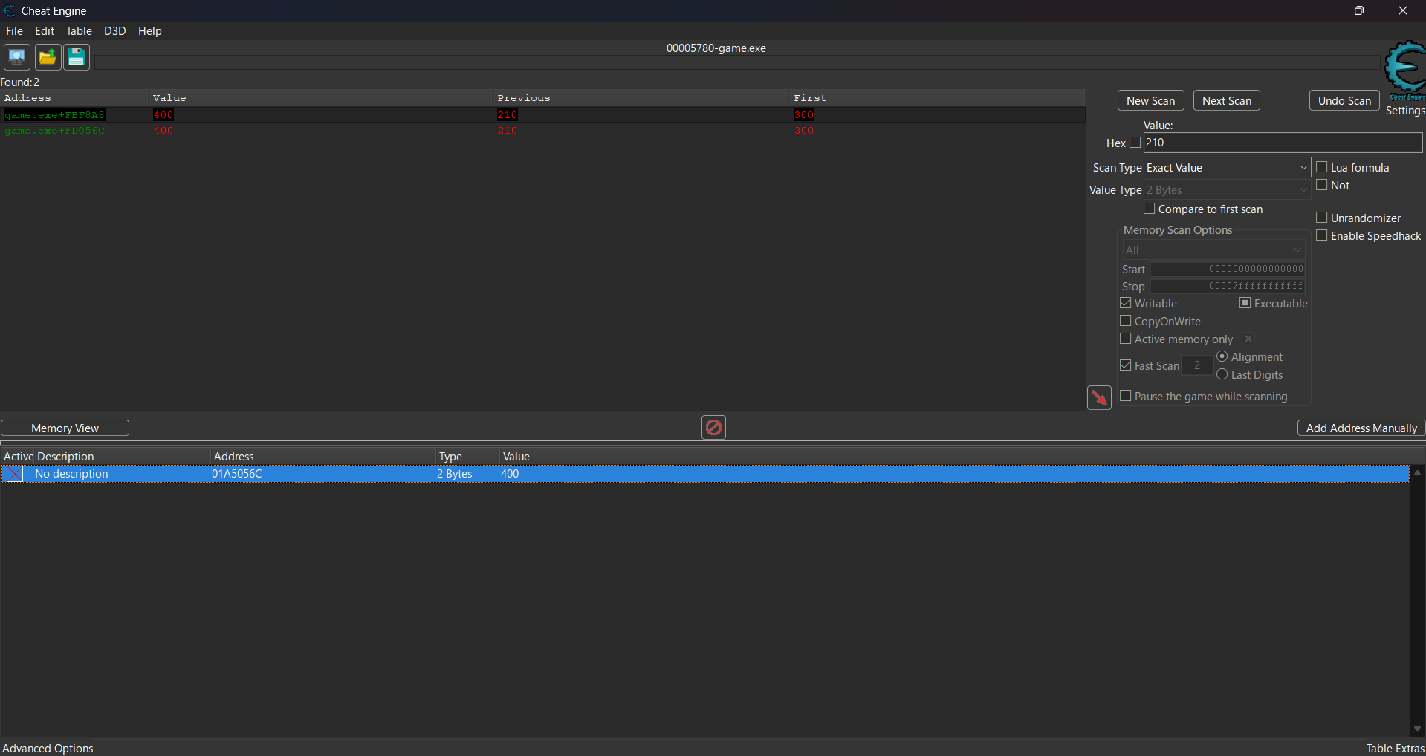Open the Value Type dropdown
This screenshot has width=1426, height=756.
click(x=1227, y=190)
